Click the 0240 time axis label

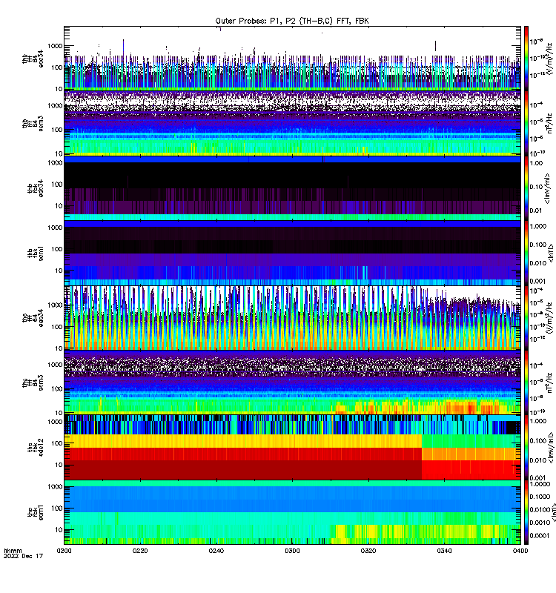pyautogui.click(x=216, y=551)
